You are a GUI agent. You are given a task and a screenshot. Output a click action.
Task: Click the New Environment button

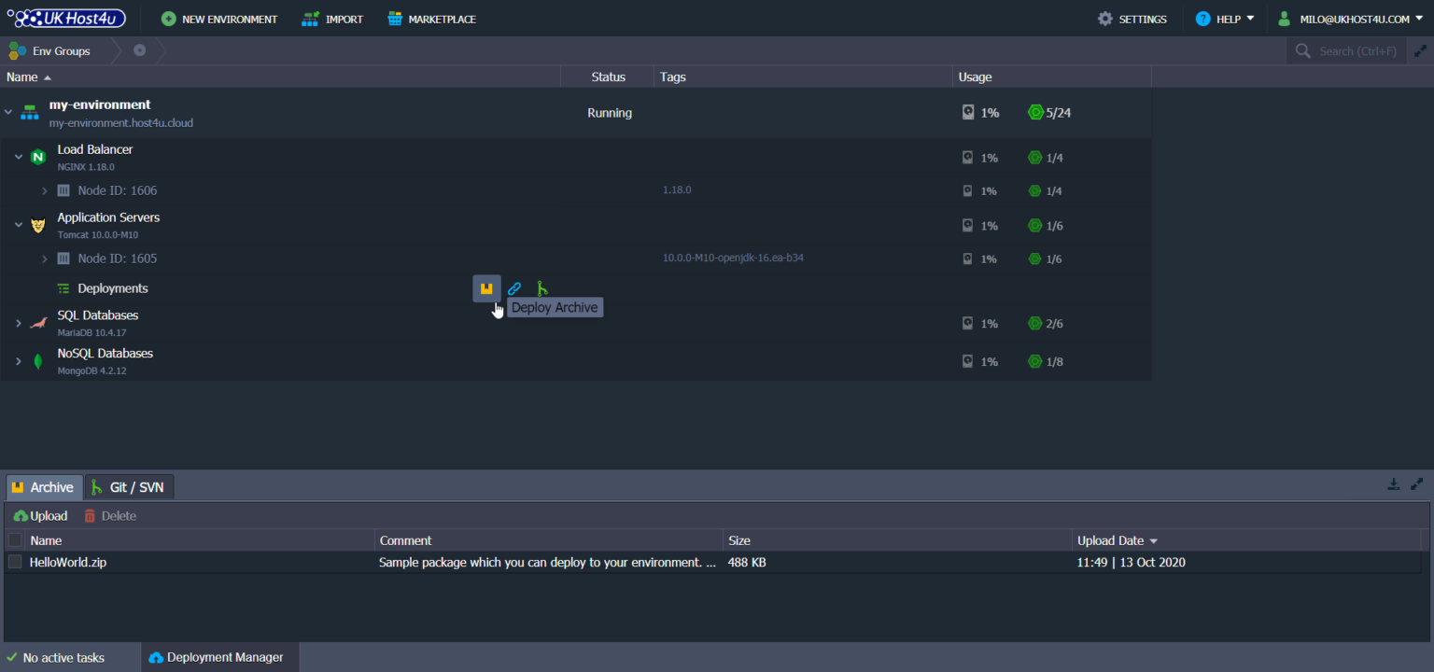point(219,19)
